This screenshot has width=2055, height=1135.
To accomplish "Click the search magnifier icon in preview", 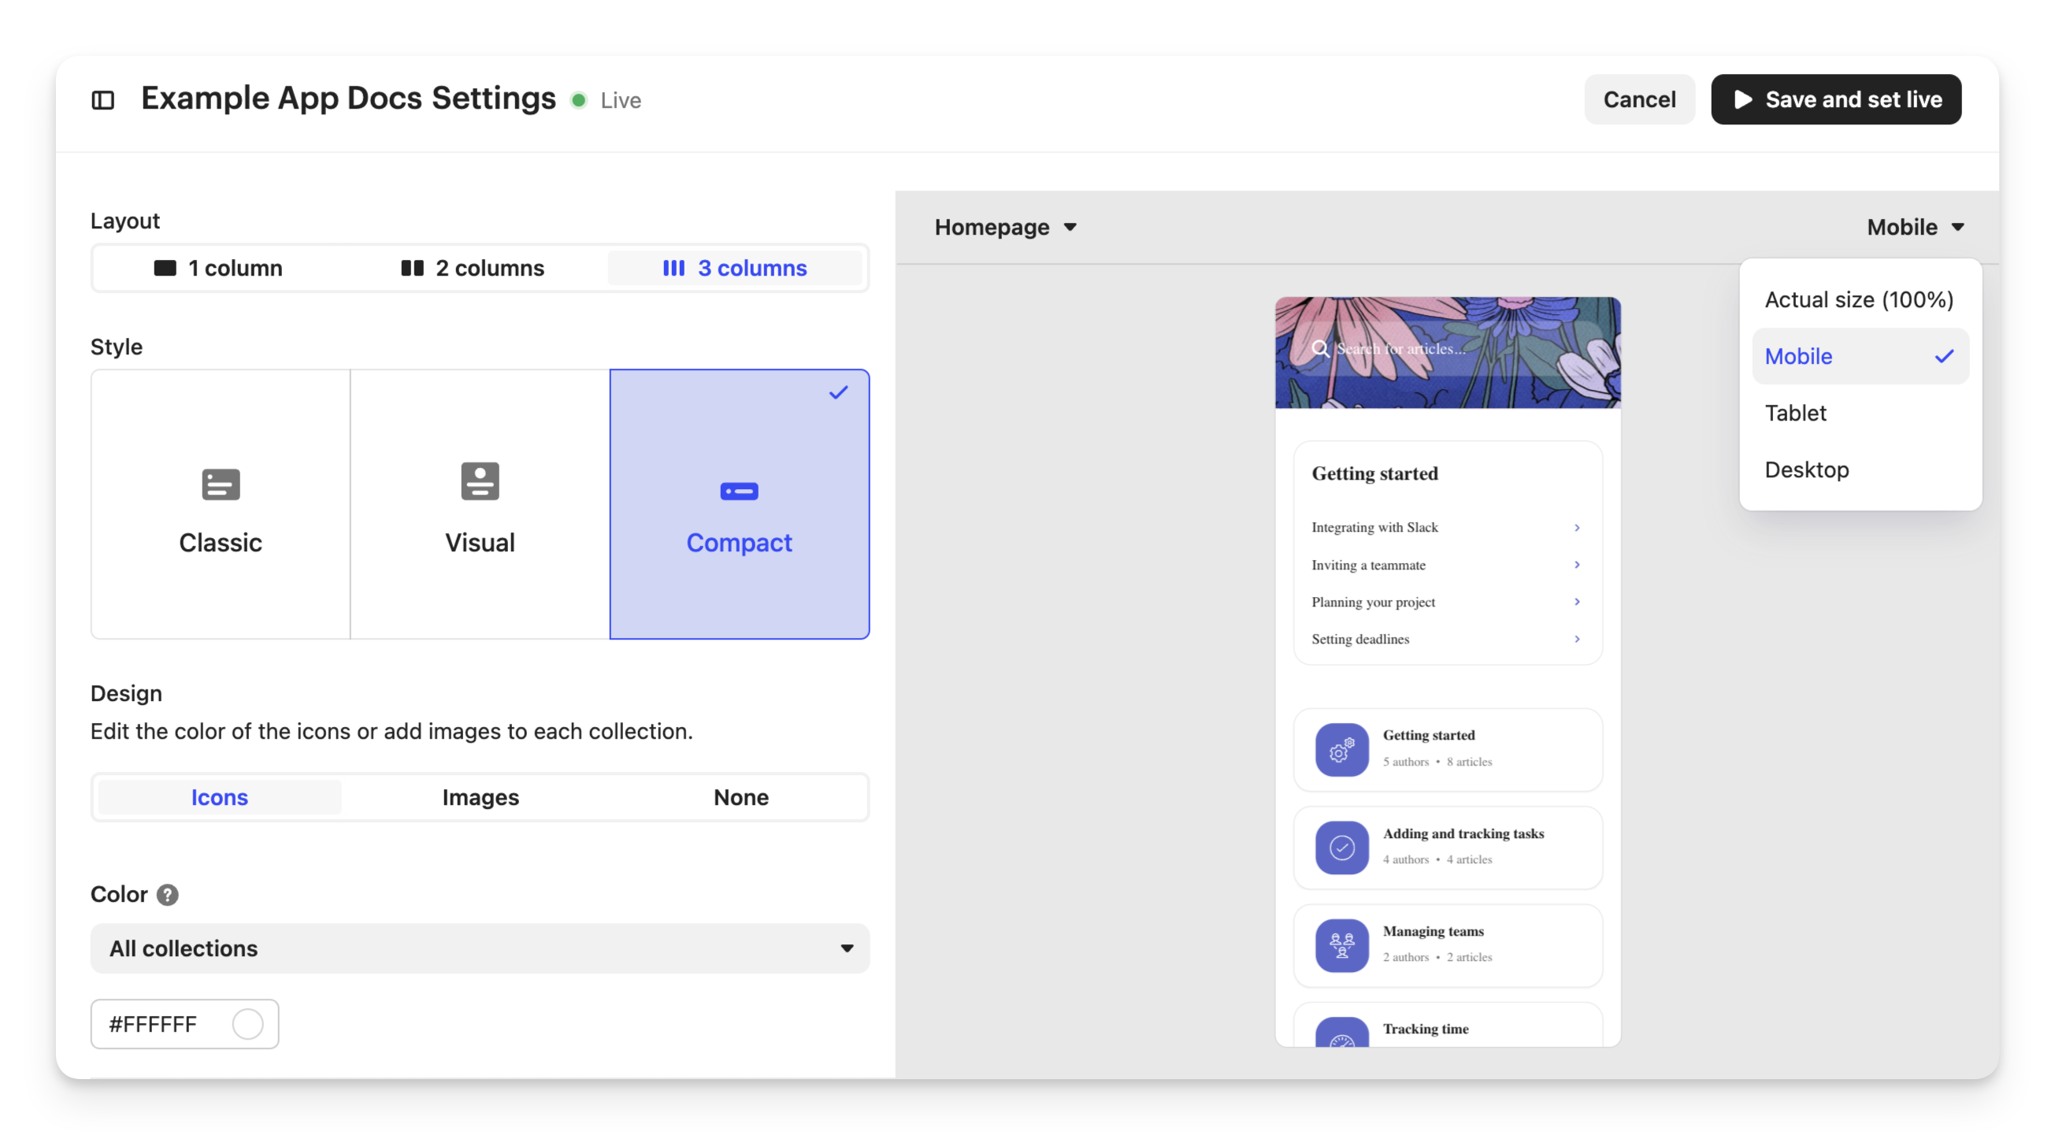I will tap(1320, 349).
